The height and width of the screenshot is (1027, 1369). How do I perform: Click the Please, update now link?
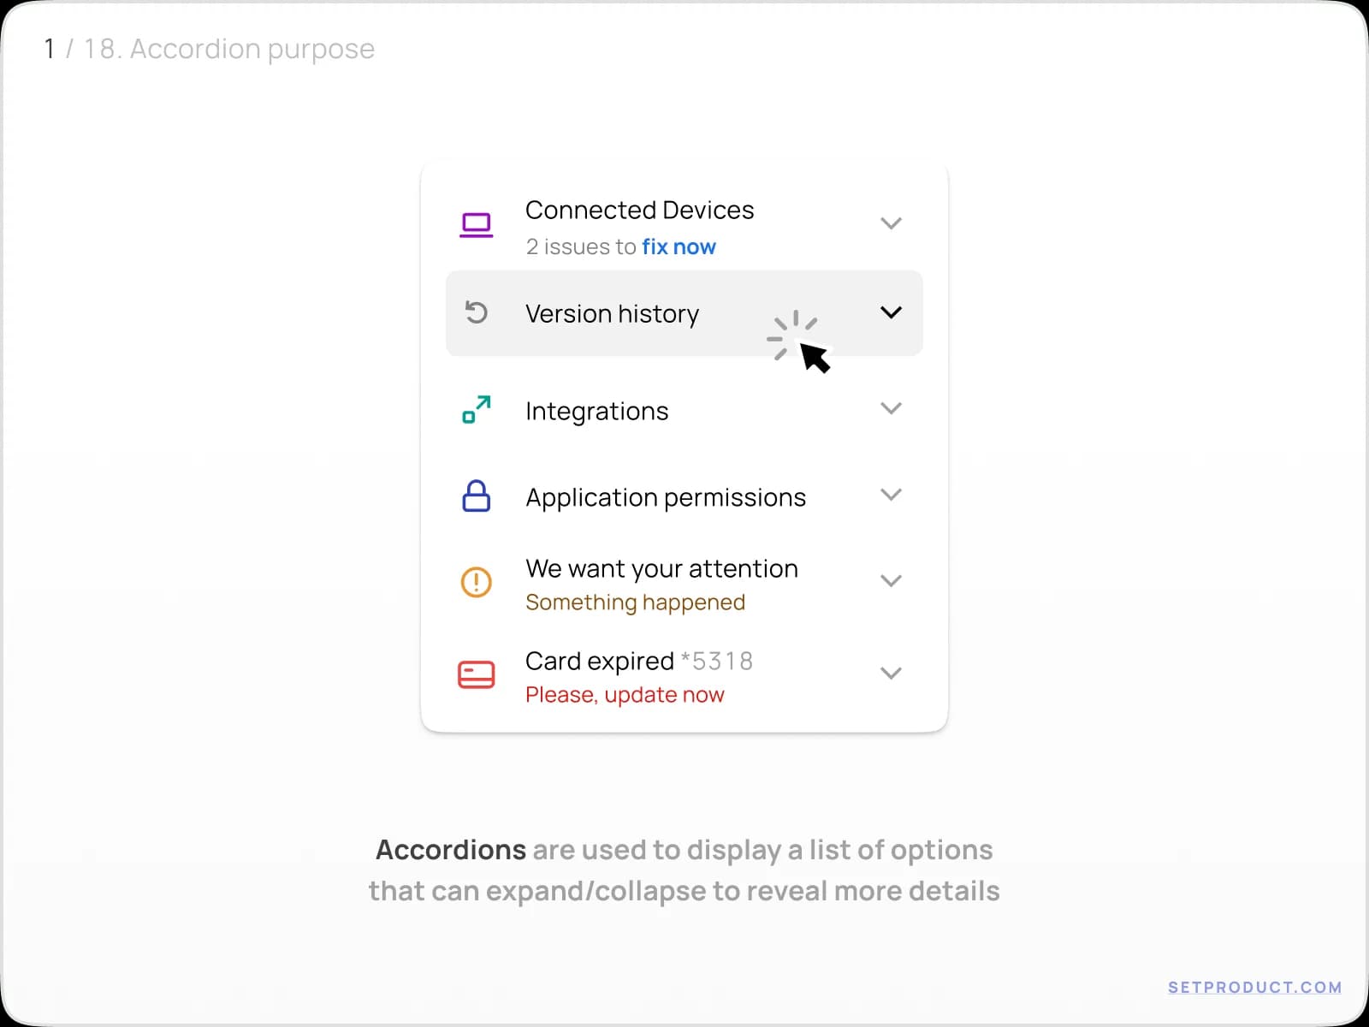[x=625, y=694]
